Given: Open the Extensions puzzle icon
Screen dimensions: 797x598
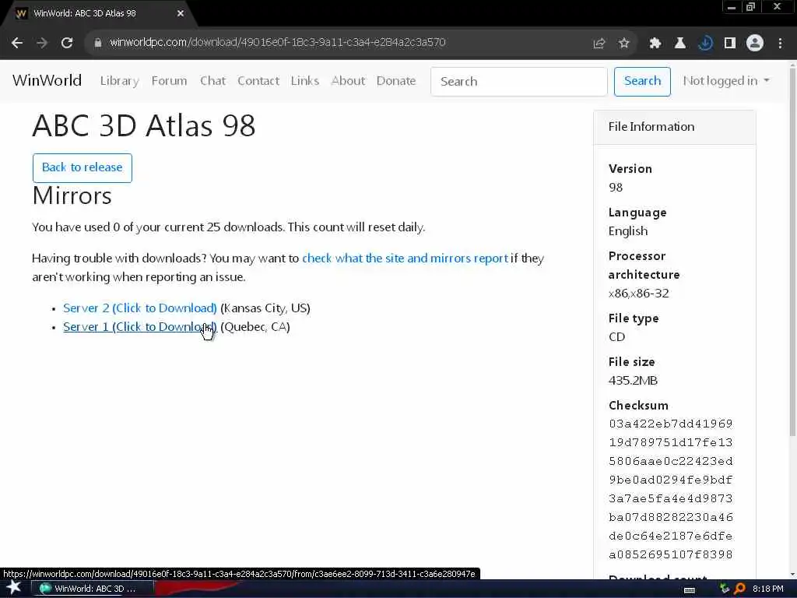Looking at the screenshot, I should coord(655,44).
